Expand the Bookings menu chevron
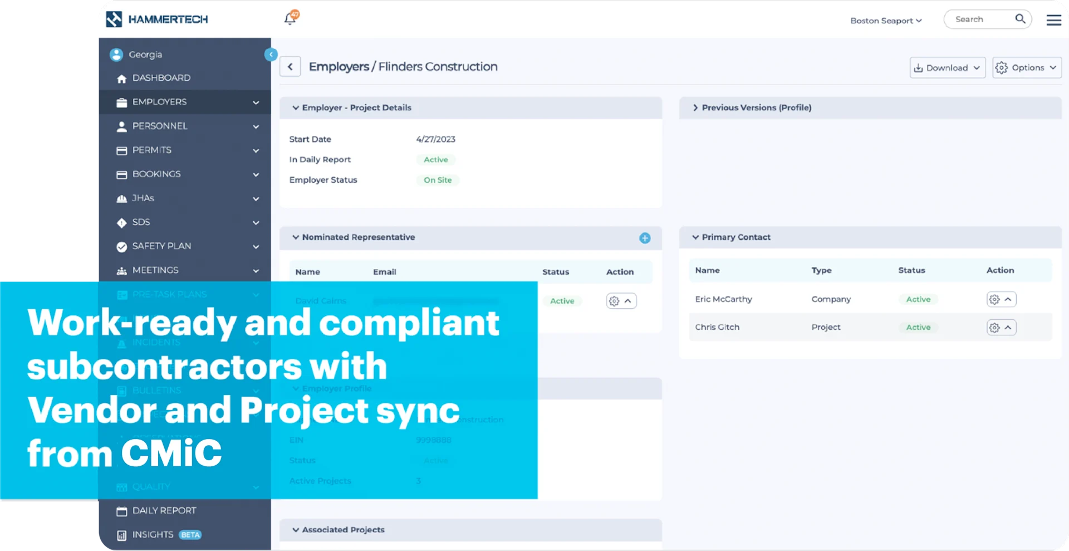 tap(256, 174)
